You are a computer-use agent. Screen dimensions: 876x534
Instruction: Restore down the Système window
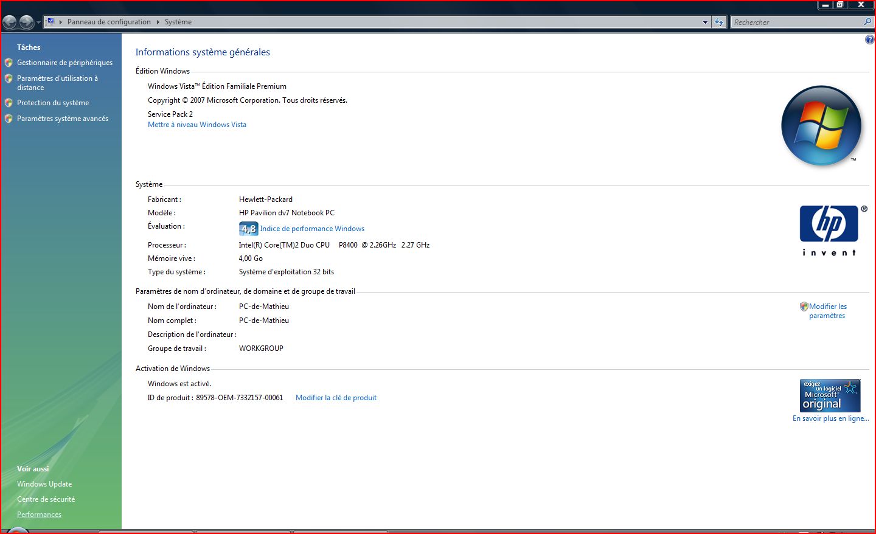[x=840, y=5]
